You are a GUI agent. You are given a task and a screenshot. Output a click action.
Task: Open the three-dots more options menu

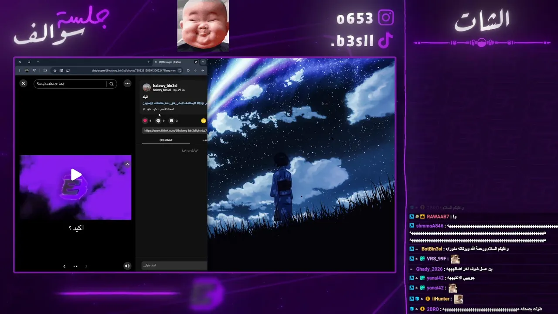pos(127,83)
